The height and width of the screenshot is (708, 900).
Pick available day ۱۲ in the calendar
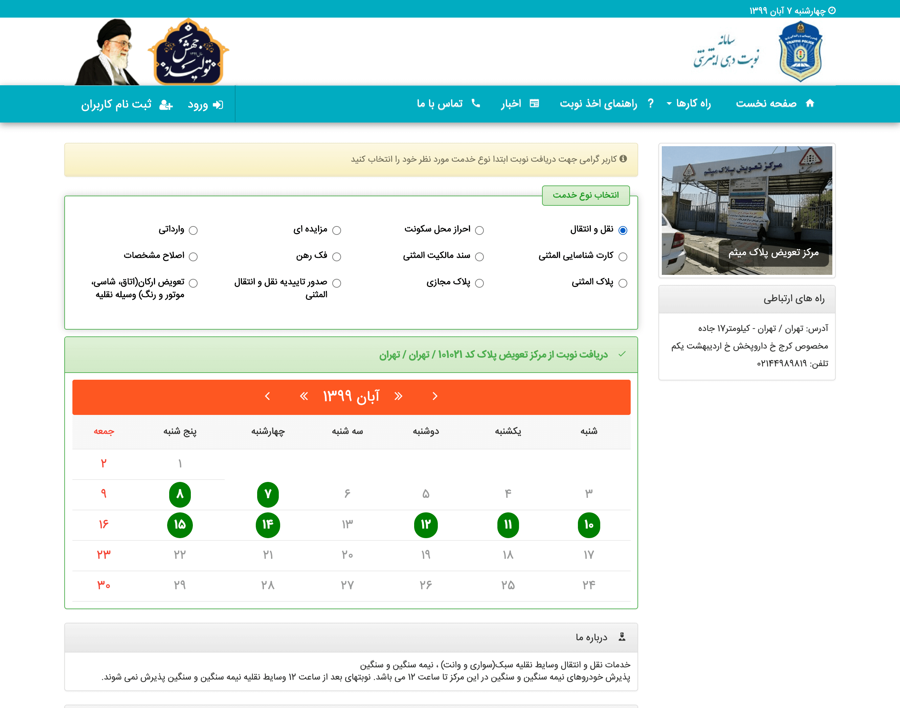(426, 525)
